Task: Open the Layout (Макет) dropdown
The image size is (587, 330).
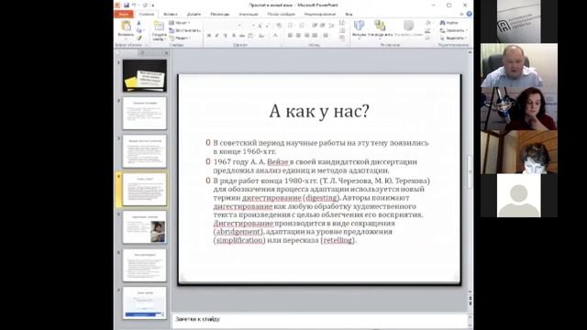Action: [179, 23]
